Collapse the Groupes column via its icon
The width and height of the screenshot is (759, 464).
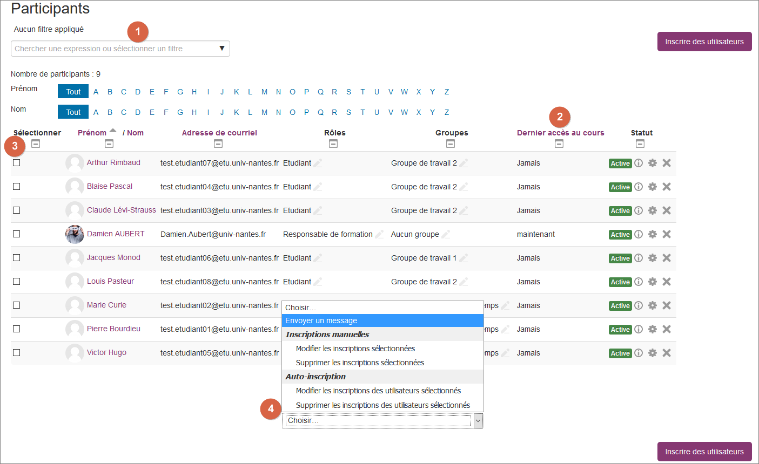451,144
